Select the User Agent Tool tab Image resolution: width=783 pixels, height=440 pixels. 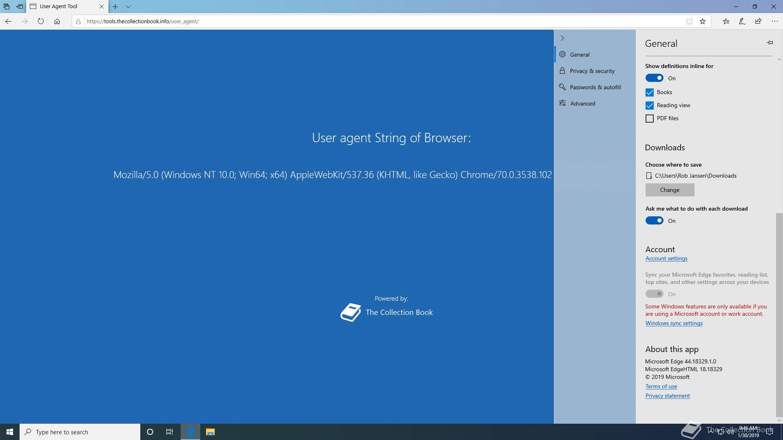tap(67, 7)
